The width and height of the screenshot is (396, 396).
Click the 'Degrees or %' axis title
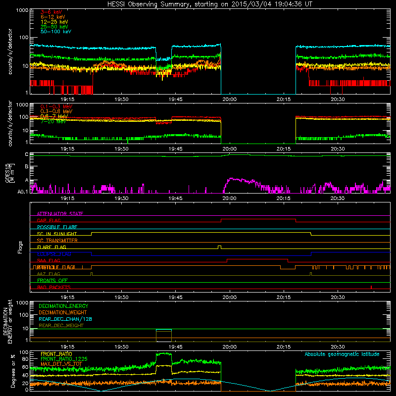[13, 371]
